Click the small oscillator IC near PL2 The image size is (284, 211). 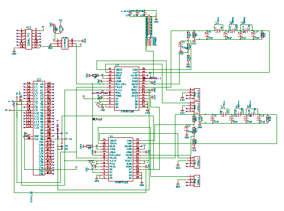click(x=65, y=43)
